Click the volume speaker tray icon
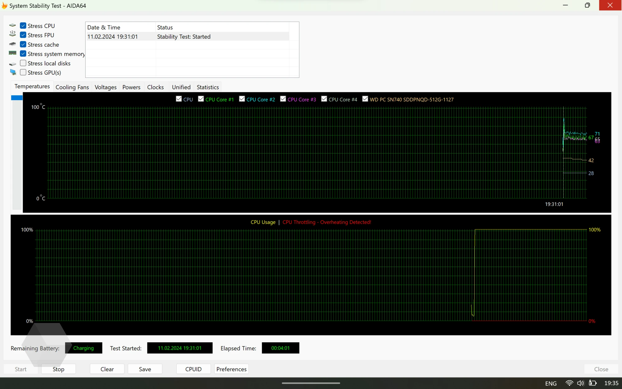The height and width of the screenshot is (389, 622). tap(580, 383)
